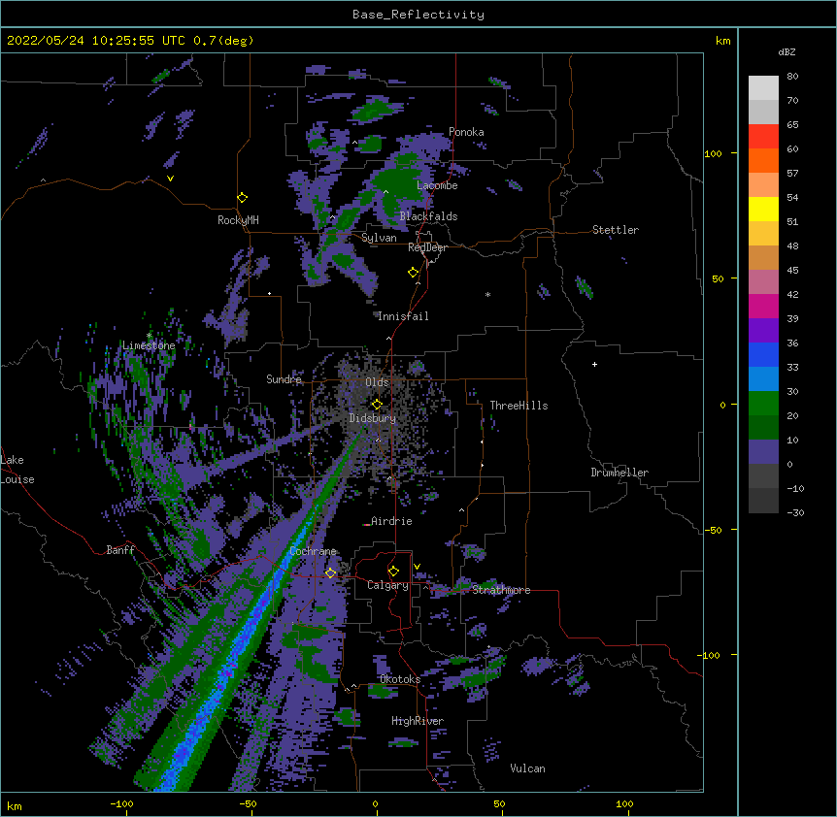Click the Cochrane town label

pos(313,551)
